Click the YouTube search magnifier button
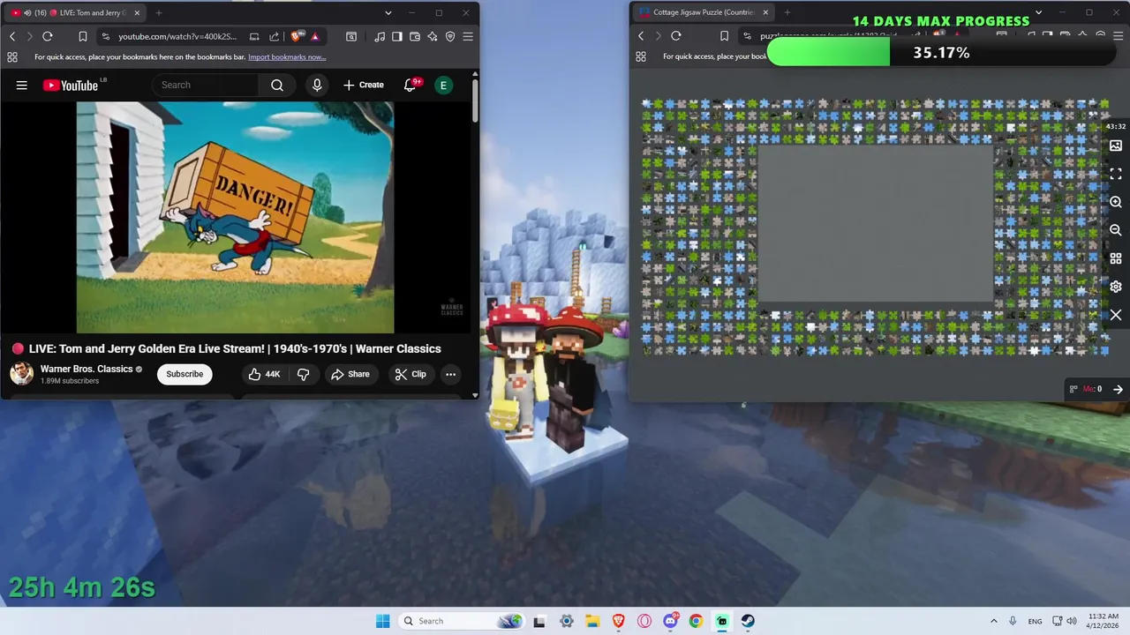 point(277,85)
